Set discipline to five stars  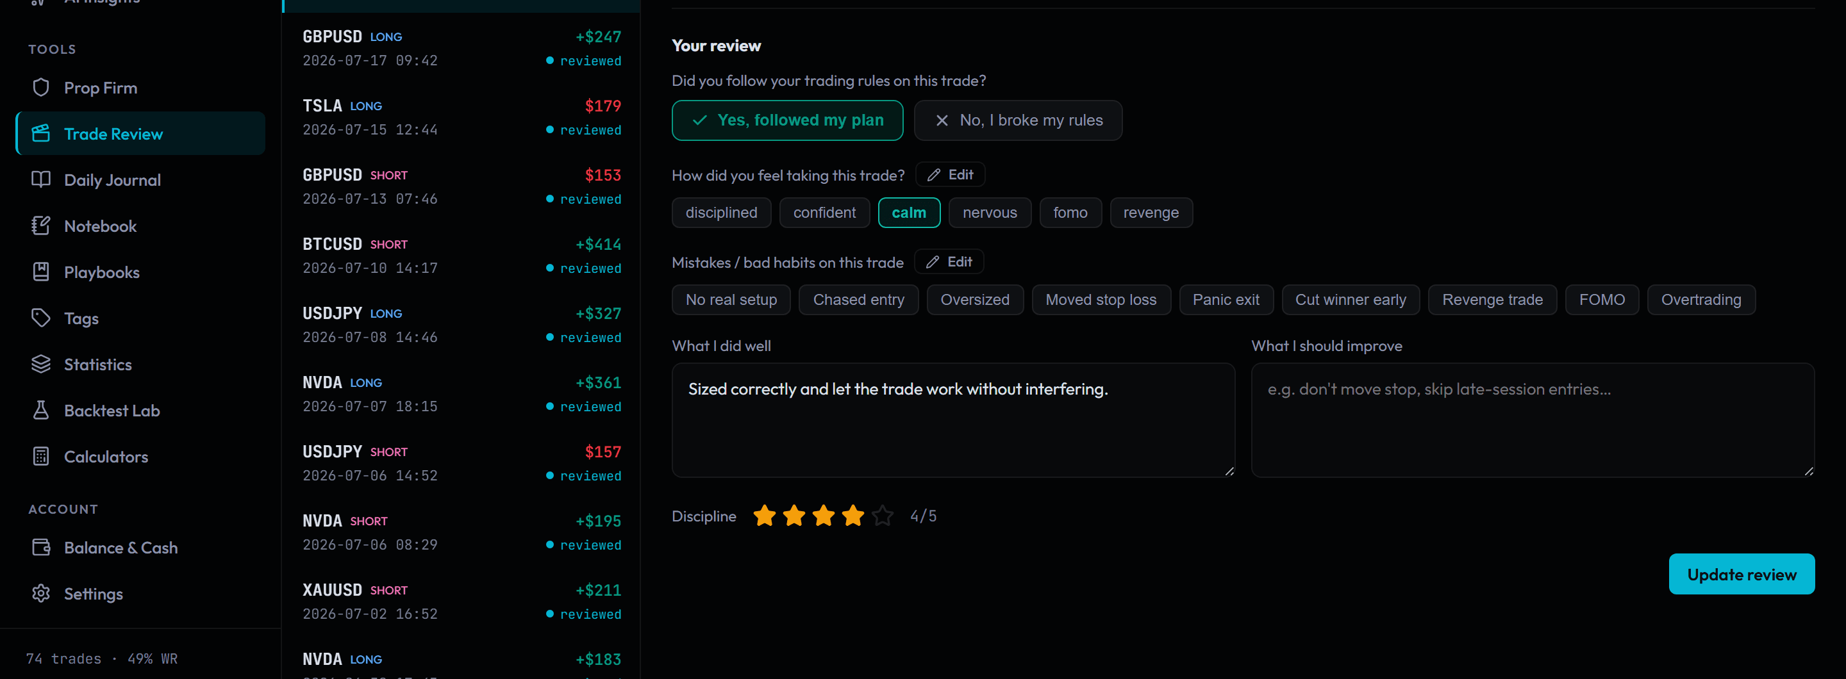coord(882,516)
